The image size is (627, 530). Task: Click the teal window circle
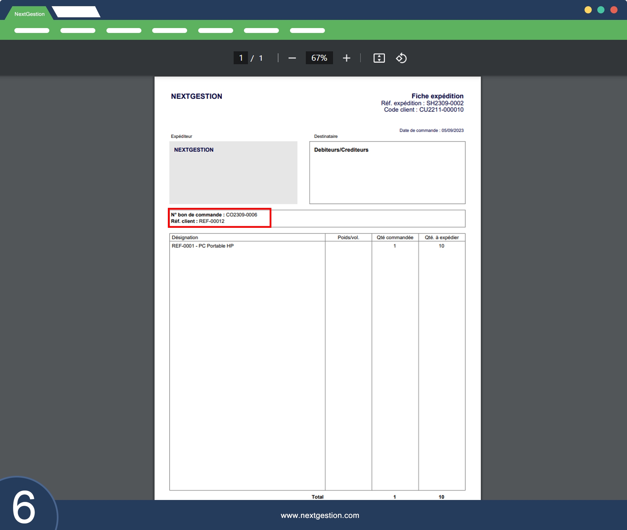point(601,10)
